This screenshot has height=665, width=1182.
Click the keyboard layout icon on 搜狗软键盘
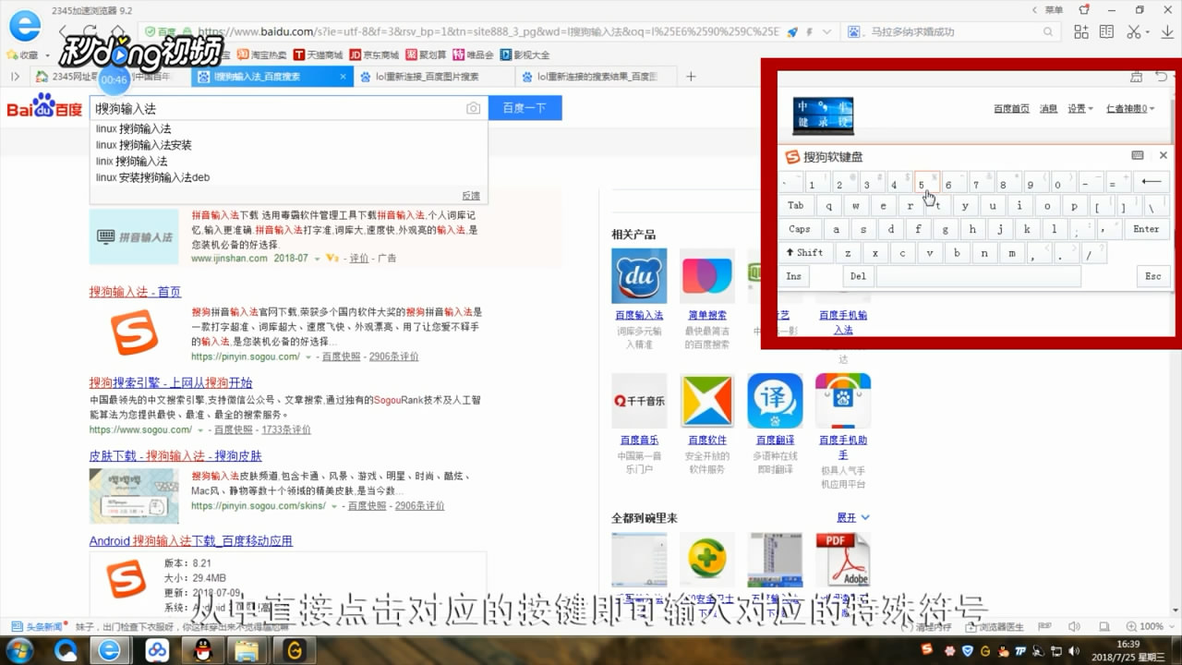(1138, 155)
